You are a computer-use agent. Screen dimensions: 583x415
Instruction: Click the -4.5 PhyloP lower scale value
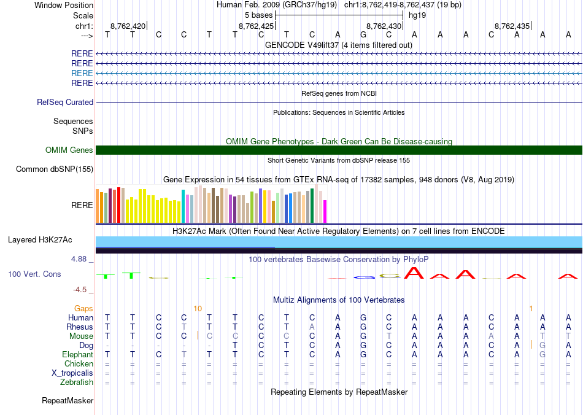coord(79,290)
